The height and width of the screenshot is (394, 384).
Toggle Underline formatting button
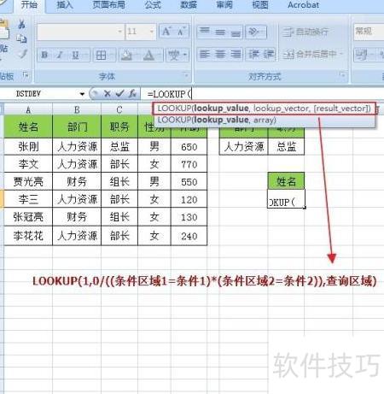(75, 55)
